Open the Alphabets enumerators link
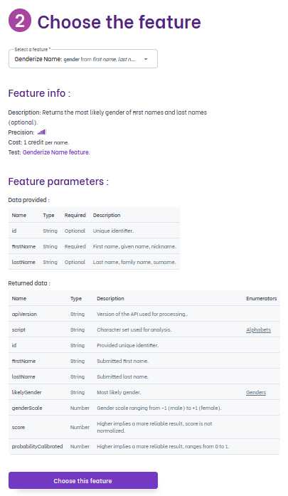 point(258,329)
